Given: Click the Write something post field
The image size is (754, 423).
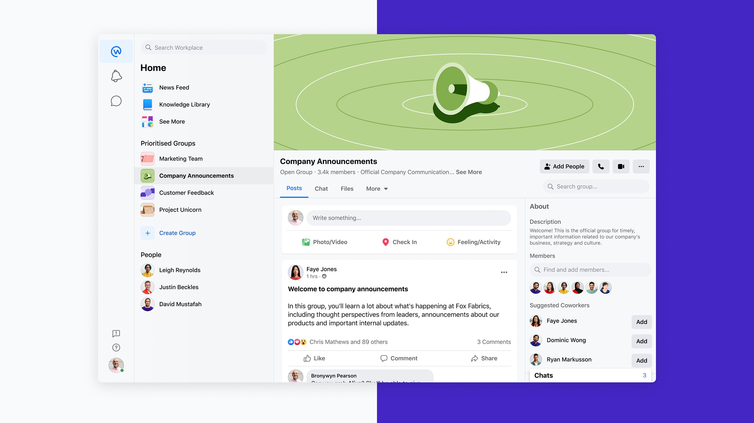Looking at the screenshot, I should coord(408,218).
